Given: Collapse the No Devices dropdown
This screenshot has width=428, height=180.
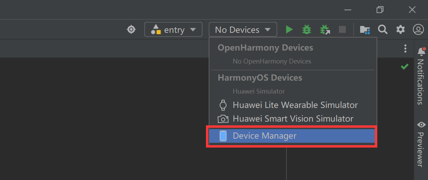Looking at the screenshot, I should tap(243, 30).
